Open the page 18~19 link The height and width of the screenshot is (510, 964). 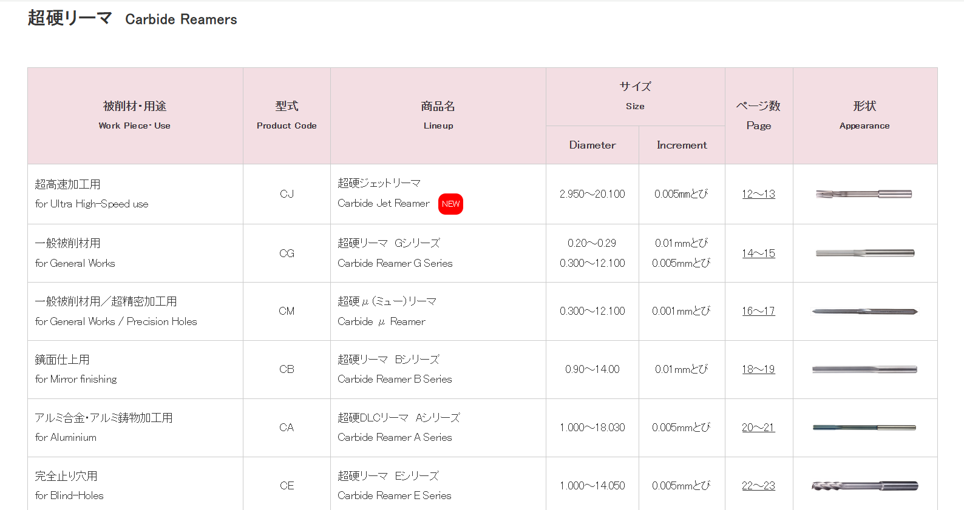(x=758, y=369)
